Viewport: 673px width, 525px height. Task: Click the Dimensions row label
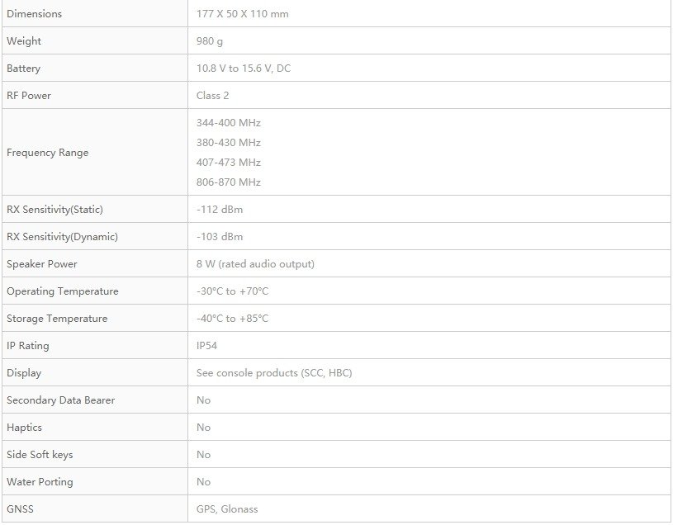tap(35, 14)
